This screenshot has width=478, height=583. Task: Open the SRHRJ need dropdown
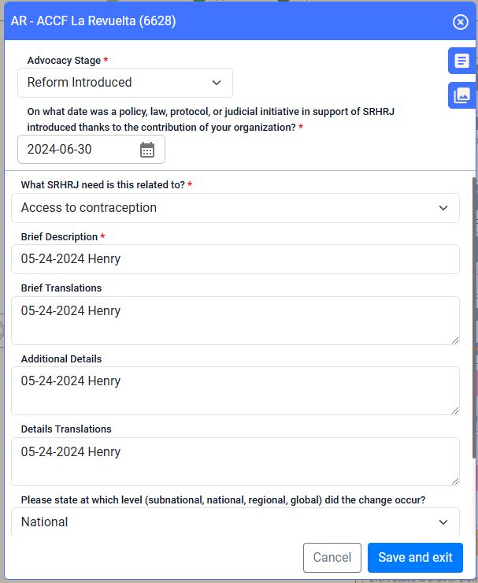[235, 208]
